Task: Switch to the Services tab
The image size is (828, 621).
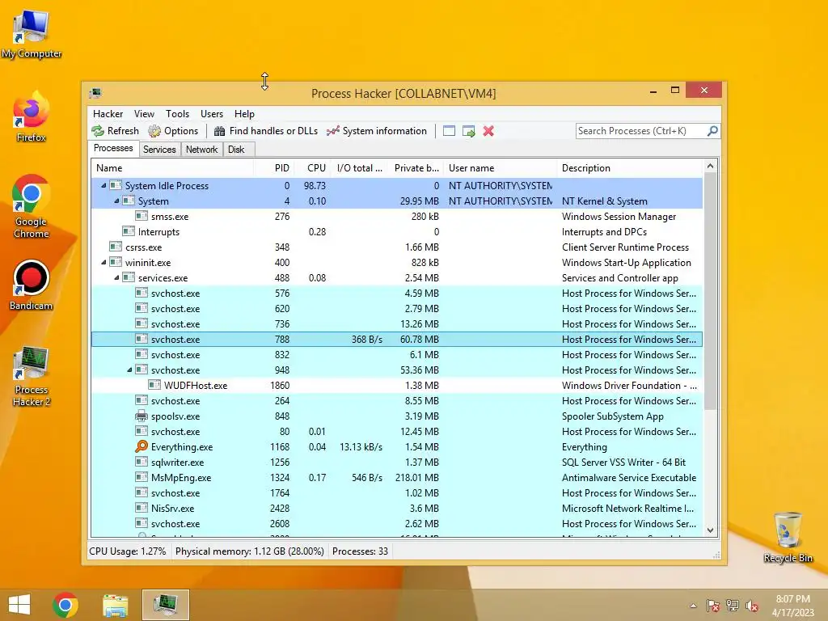Action: pos(159,150)
